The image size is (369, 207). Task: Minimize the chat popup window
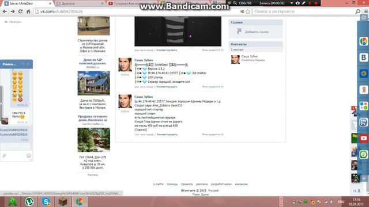coord(23,64)
